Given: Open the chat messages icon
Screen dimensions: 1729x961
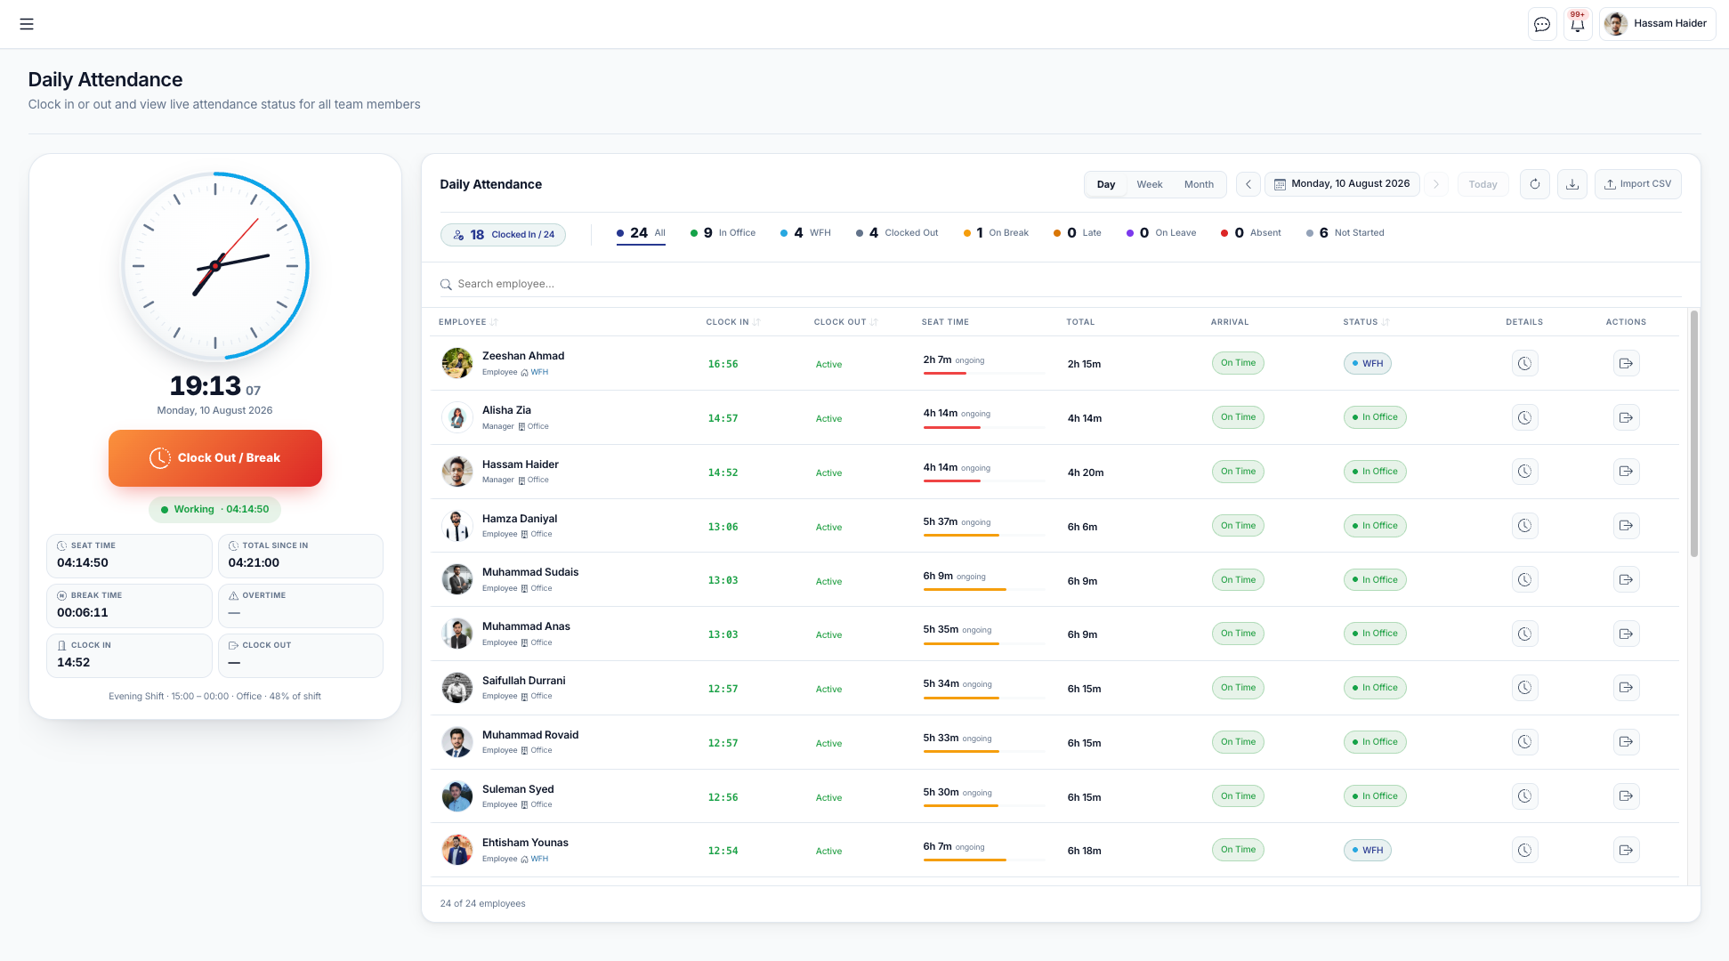Looking at the screenshot, I should coord(1542,24).
